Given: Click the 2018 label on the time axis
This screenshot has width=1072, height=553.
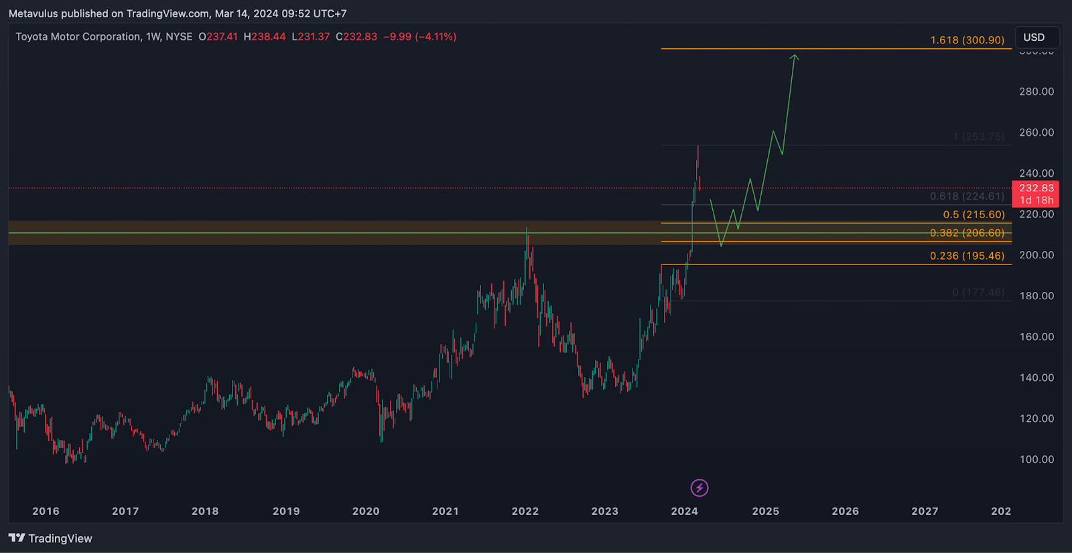Looking at the screenshot, I should (205, 511).
